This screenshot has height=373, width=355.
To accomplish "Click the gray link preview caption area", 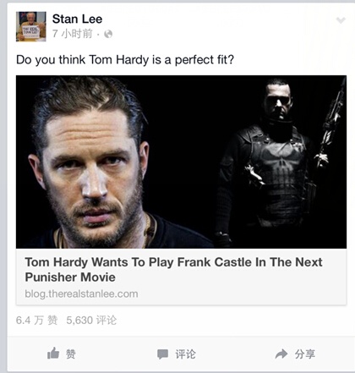I will tap(181, 277).
